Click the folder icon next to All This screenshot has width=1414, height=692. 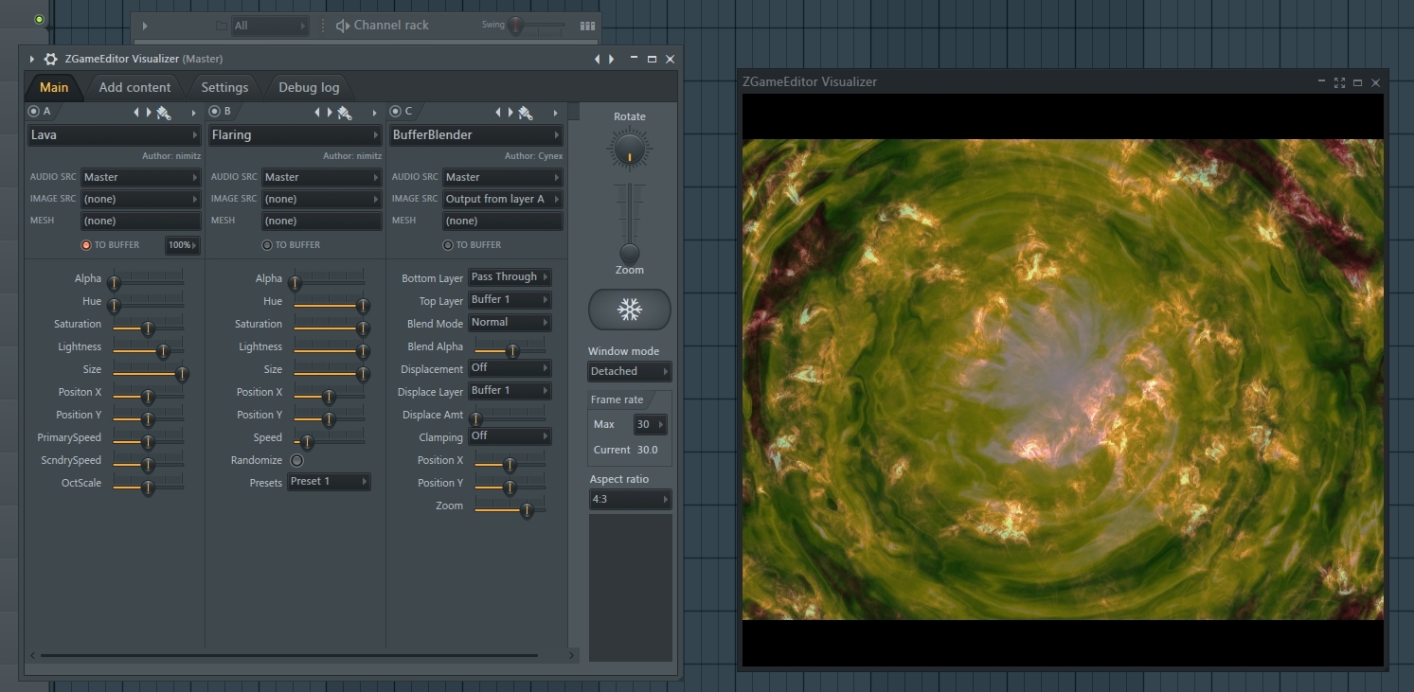(x=220, y=25)
